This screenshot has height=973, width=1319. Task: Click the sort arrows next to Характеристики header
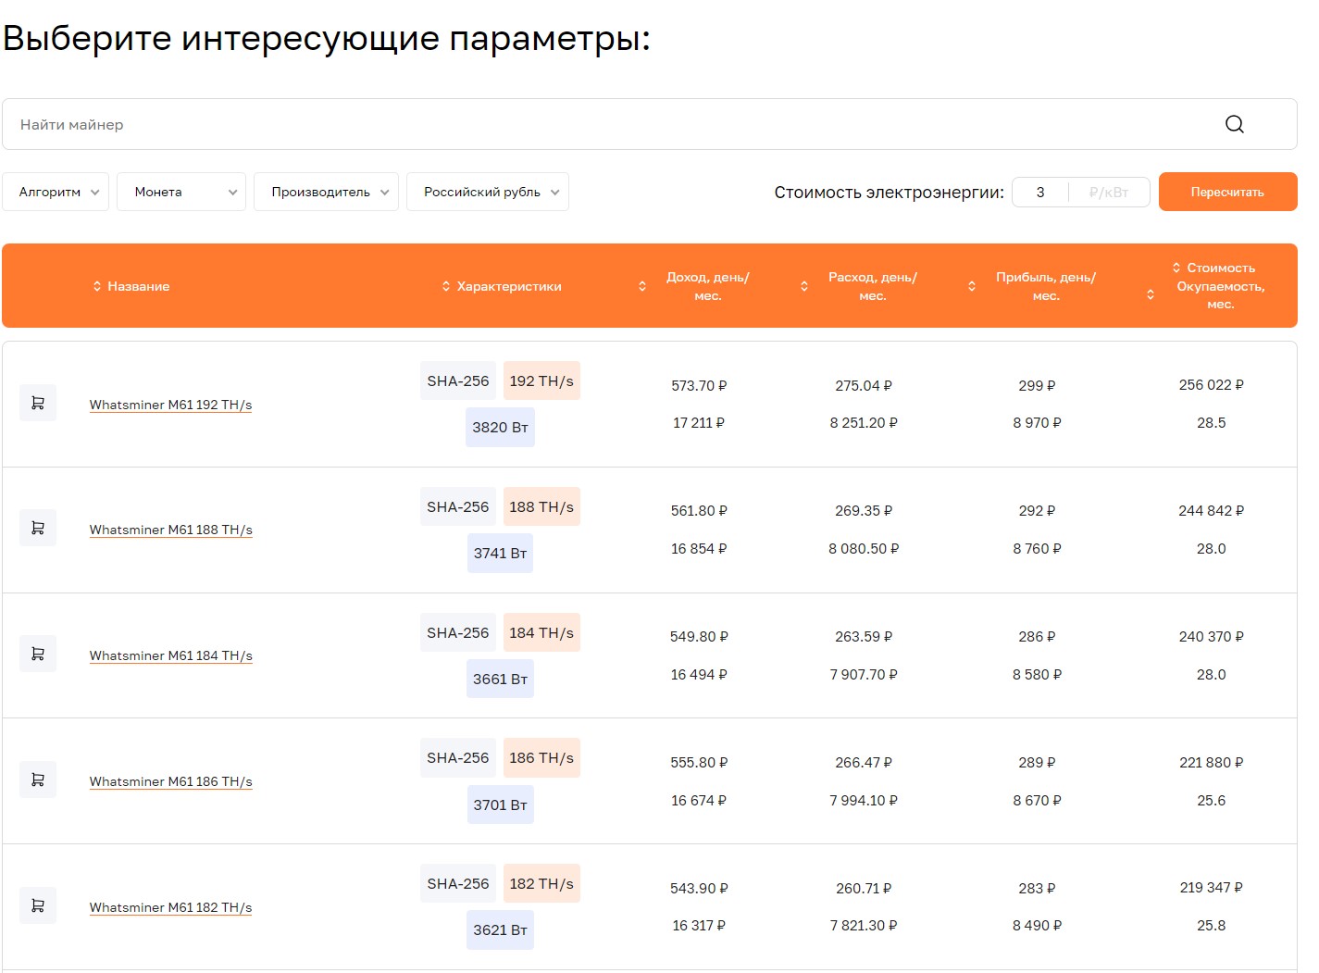[x=445, y=286]
